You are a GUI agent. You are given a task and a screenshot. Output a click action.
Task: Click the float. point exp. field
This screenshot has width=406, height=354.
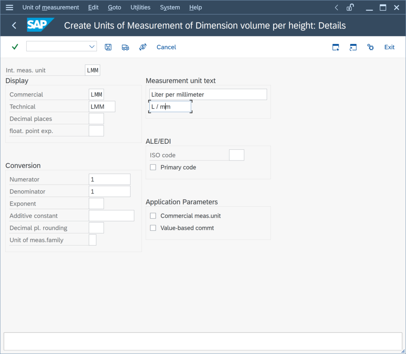(96, 131)
